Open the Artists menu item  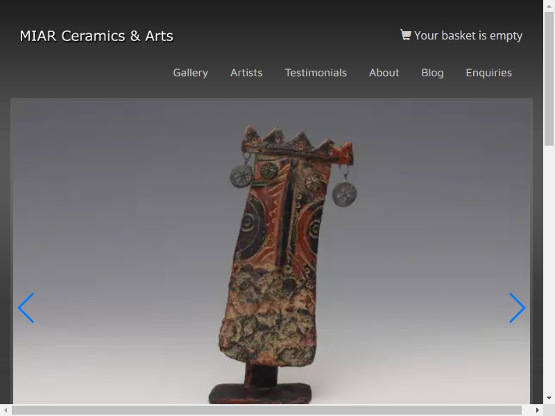[246, 73]
